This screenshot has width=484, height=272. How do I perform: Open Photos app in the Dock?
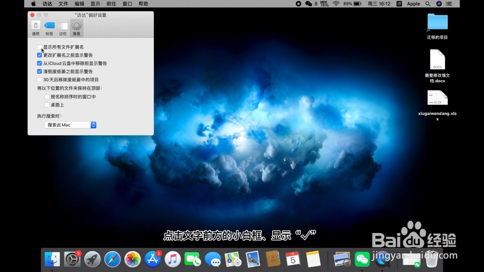pyautogui.click(x=132, y=259)
